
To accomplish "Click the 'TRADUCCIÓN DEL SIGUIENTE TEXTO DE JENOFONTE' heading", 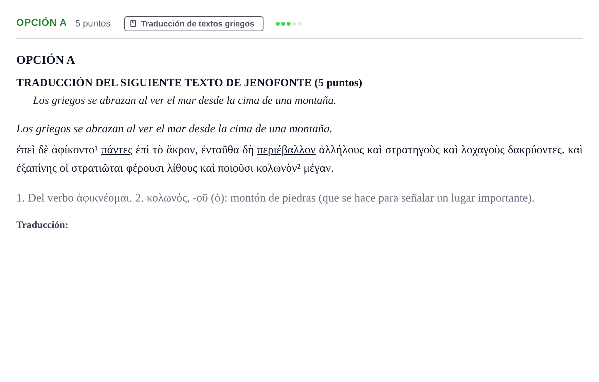I will click(x=189, y=82).
